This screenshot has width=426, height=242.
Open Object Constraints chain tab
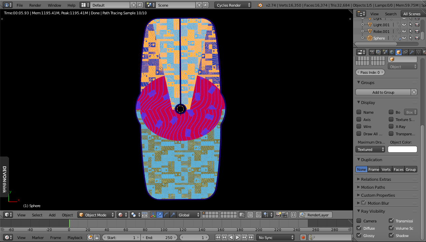point(405,52)
